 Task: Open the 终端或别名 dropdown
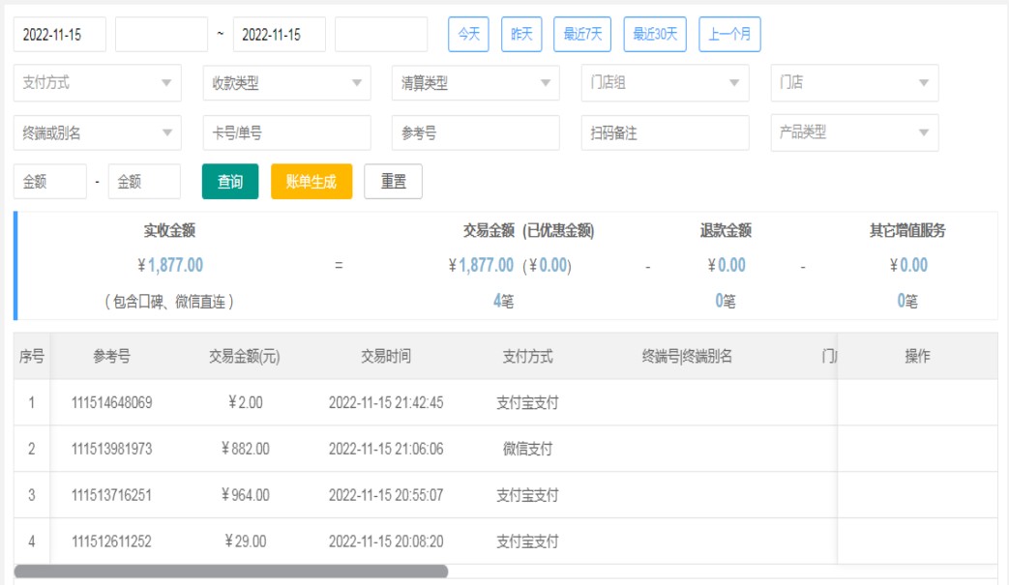click(x=97, y=132)
